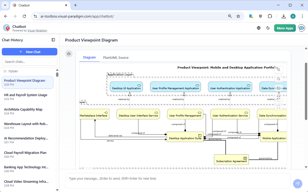The height and width of the screenshot is (192, 308).
Task: Open the browser profile menu avatar
Action: point(293,16)
